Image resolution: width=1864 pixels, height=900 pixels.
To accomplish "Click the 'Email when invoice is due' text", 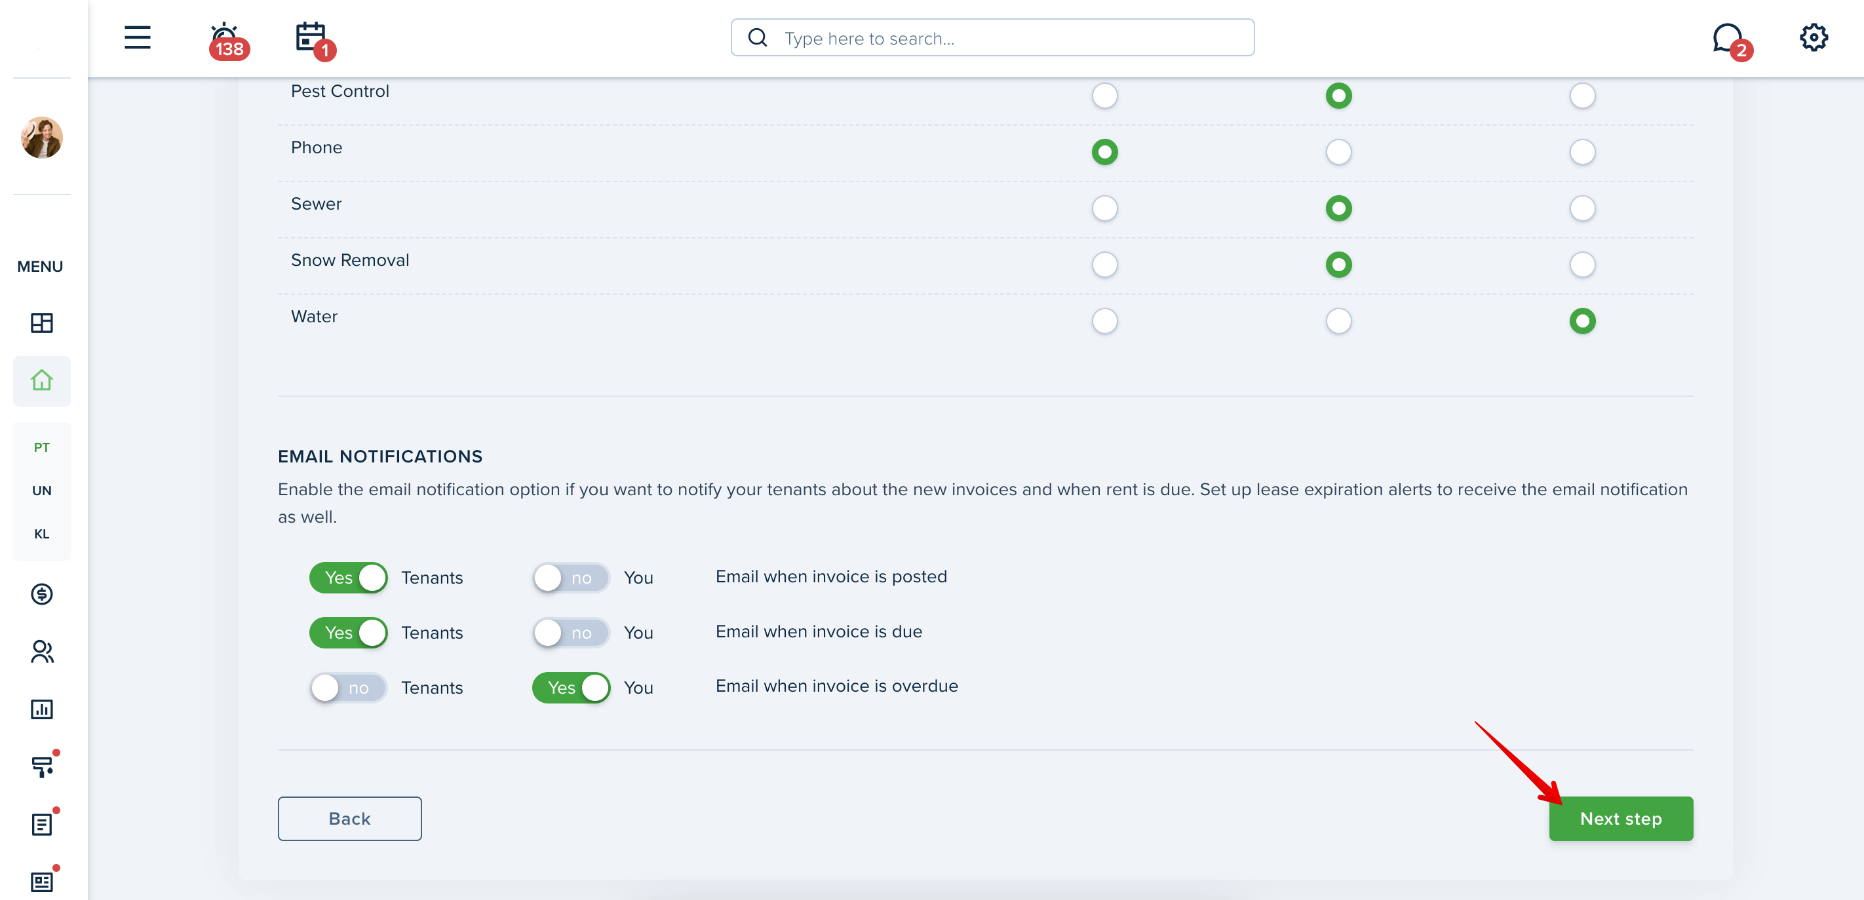I will [x=819, y=631].
